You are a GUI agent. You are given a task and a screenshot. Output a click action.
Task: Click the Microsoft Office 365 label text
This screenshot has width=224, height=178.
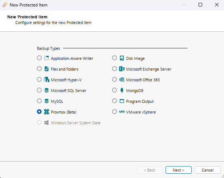pos(143,80)
